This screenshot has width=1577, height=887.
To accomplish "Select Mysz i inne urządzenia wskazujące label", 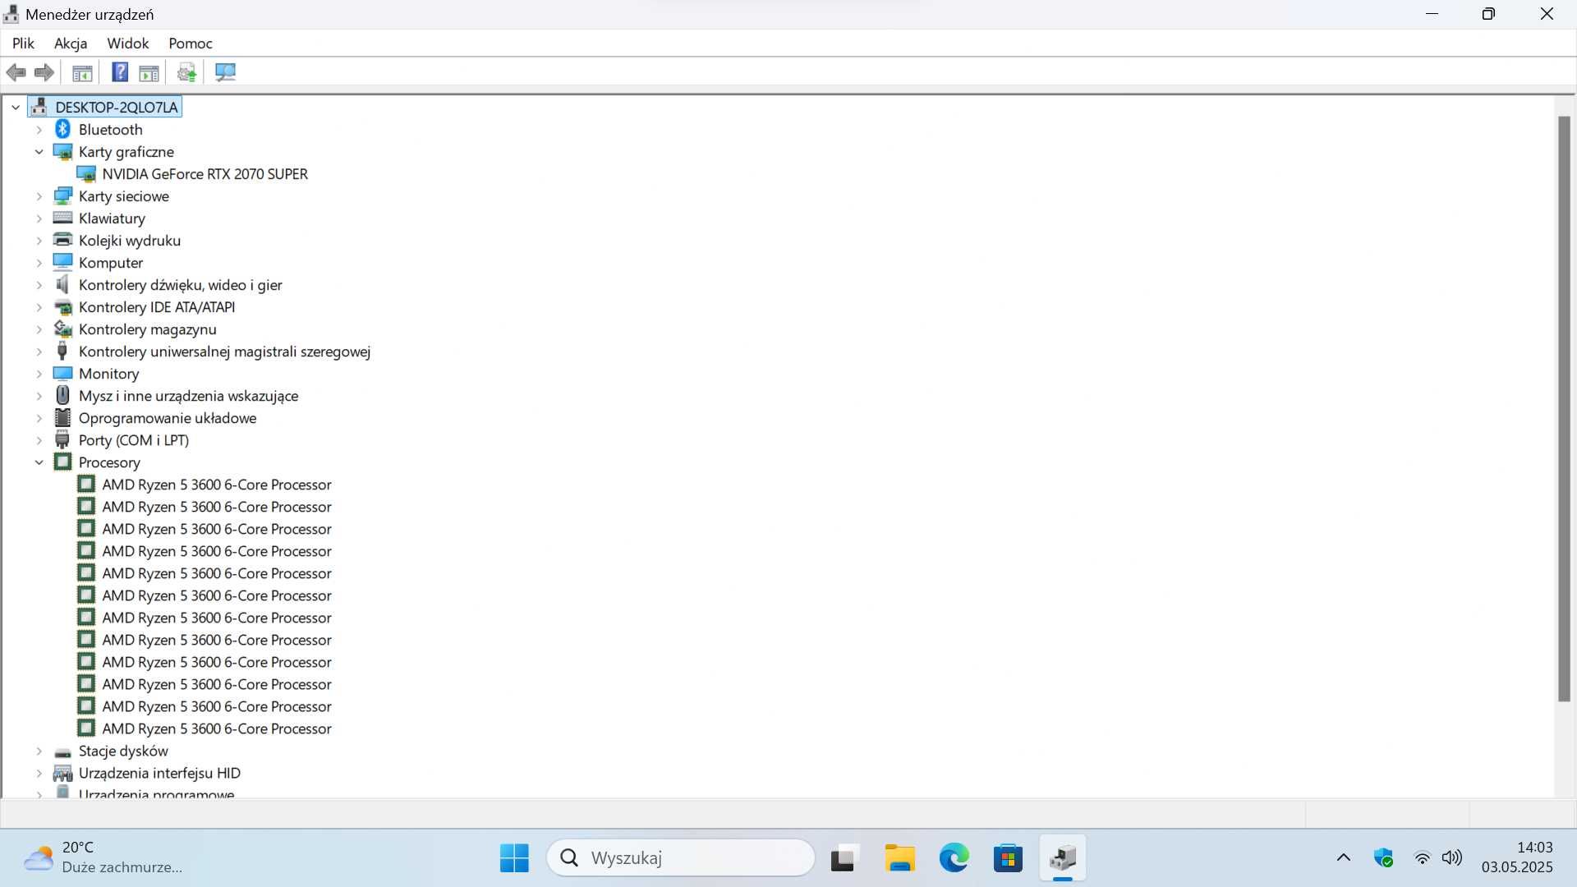I will coord(188,396).
